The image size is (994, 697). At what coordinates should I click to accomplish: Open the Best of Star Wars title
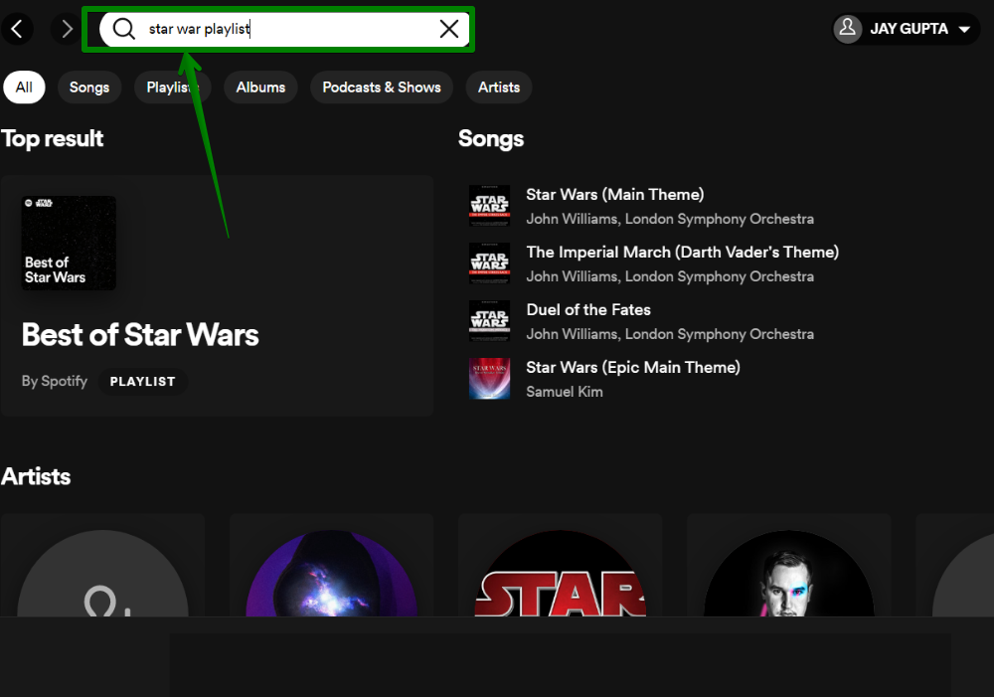point(140,335)
